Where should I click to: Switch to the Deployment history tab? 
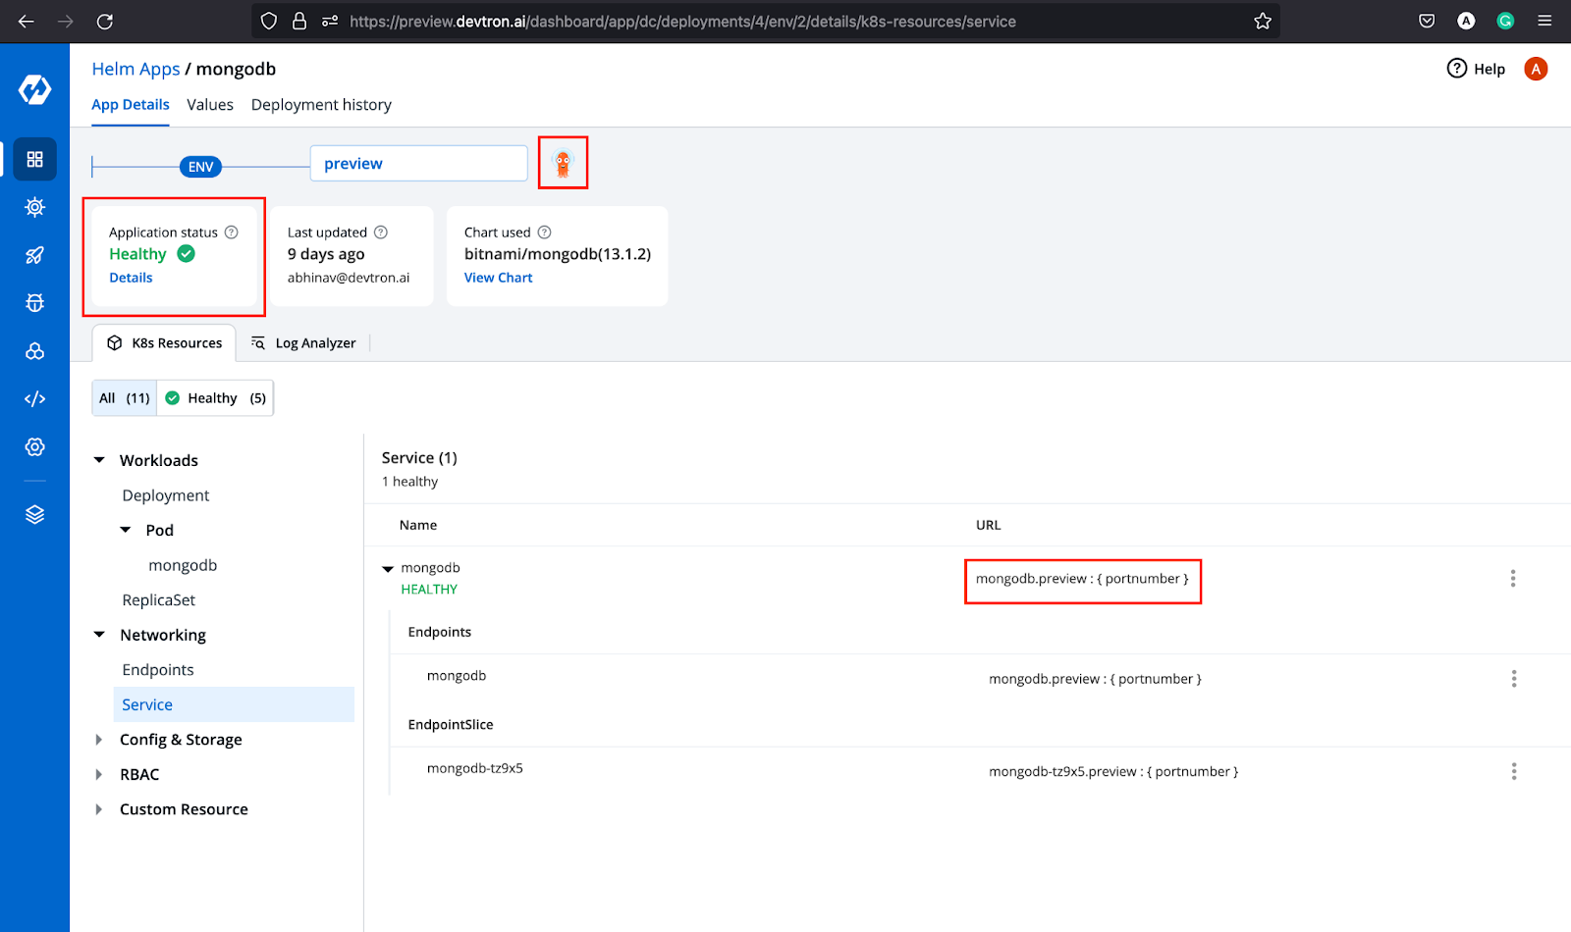click(321, 105)
